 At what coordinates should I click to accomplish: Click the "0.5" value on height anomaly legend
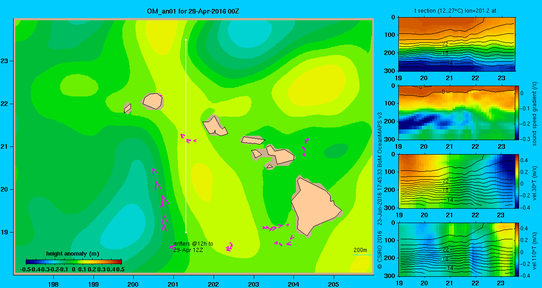point(121,269)
